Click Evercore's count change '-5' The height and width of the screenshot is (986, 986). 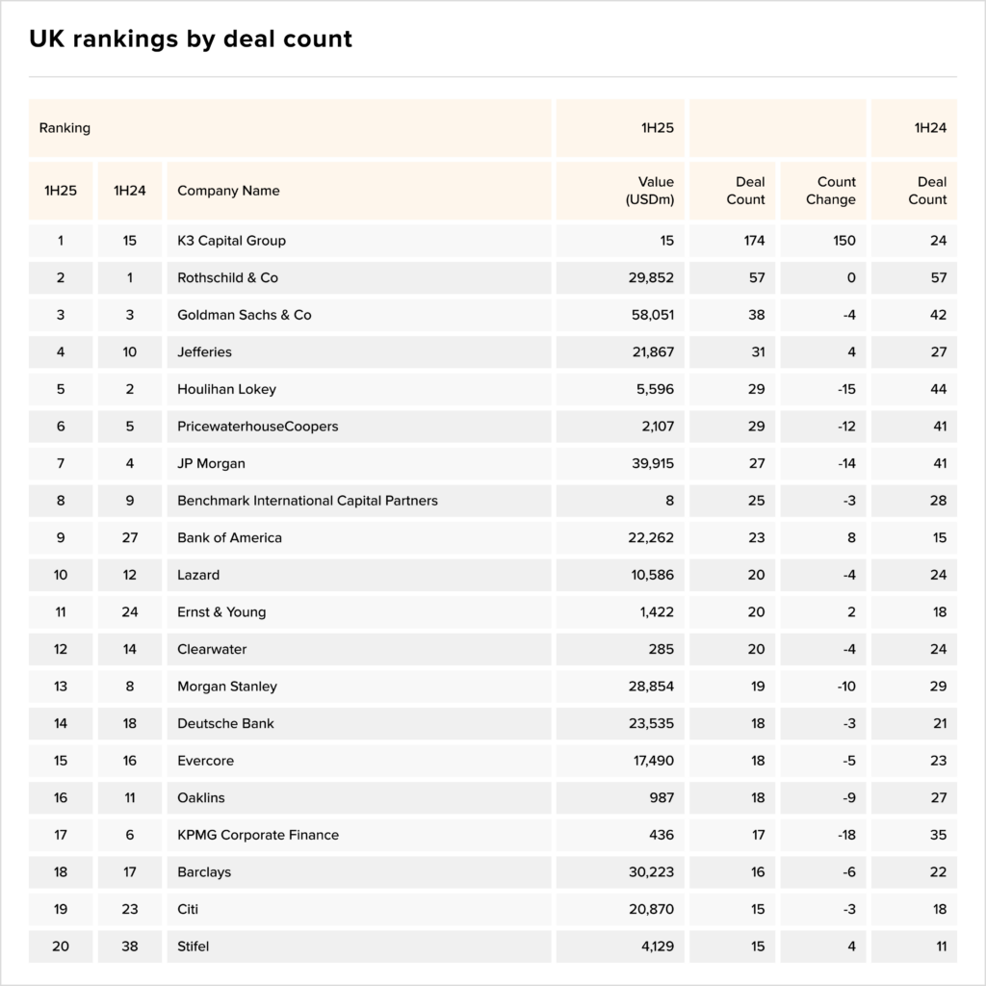coord(849,761)
